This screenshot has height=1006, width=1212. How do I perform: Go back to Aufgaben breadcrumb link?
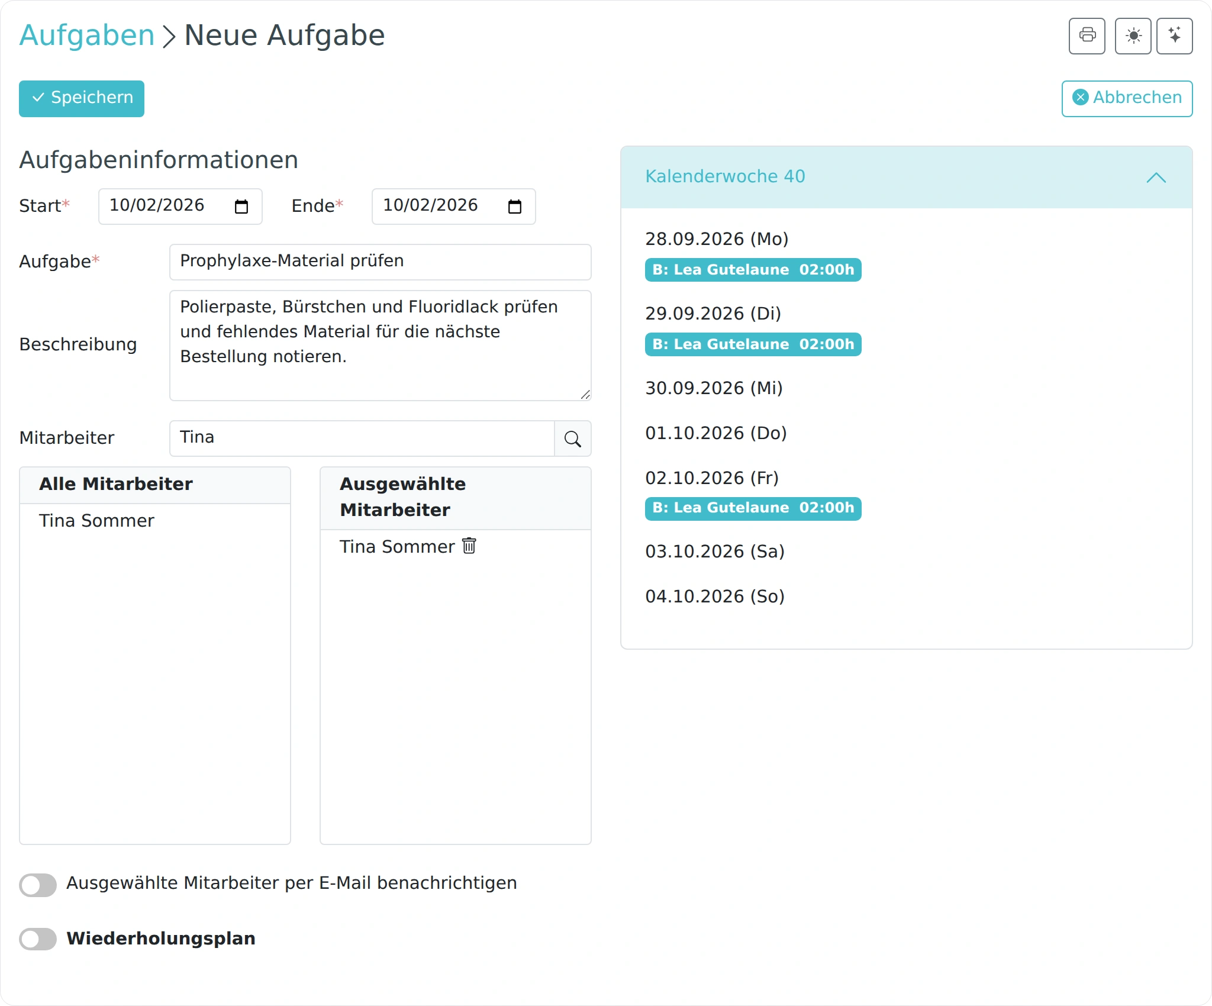point(87,35)
